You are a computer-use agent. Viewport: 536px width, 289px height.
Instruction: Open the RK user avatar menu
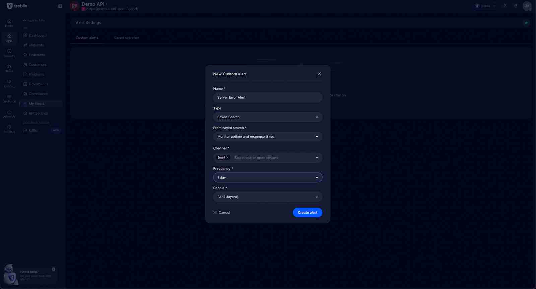[x=527, y=6]
